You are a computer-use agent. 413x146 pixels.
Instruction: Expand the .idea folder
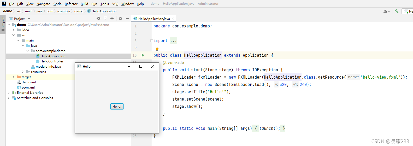pos(13,30)
